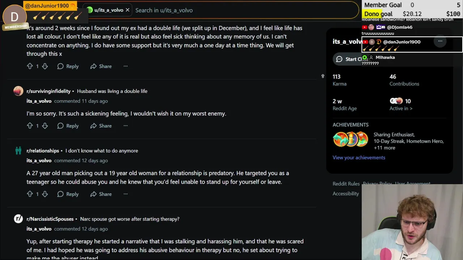This screenshot has height=260, width=463.
Task: Open "Husband was living a double life" post
Action: pyautogui.click(x=112, y=91)
